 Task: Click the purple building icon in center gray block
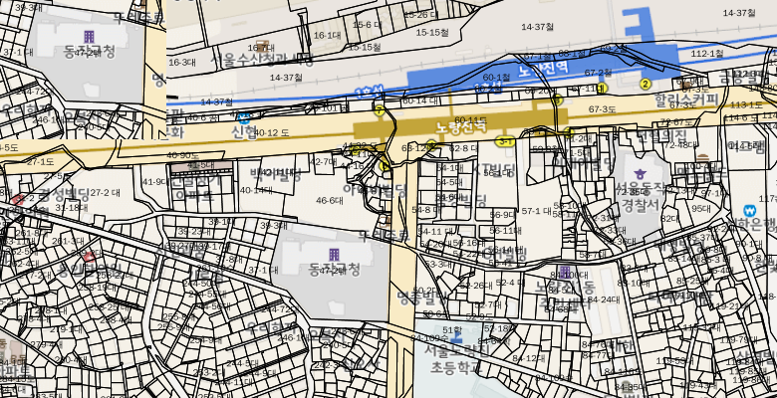(334, 255)
